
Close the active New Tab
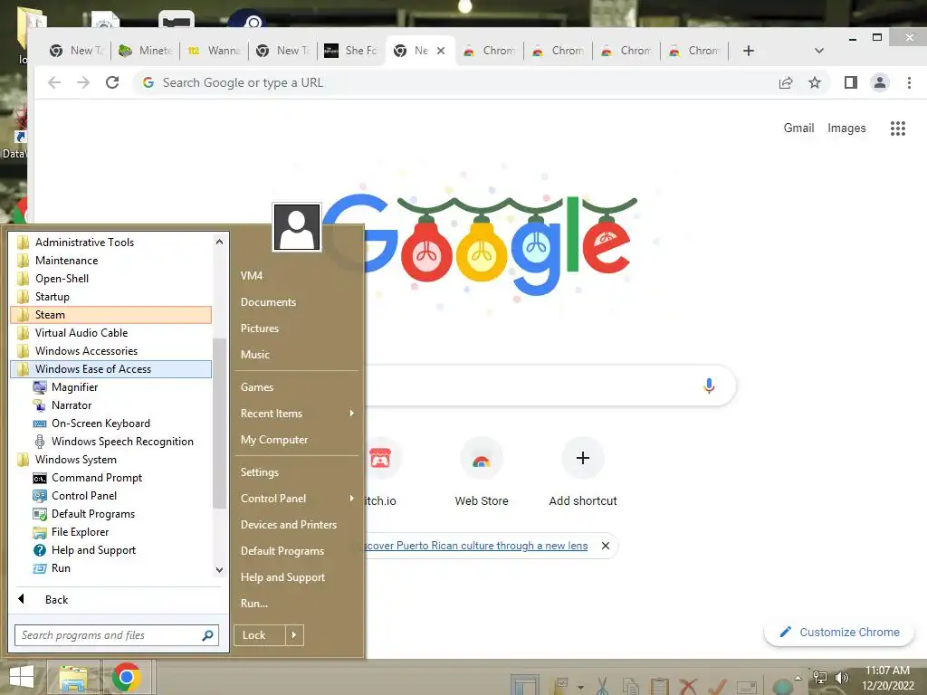441,51
